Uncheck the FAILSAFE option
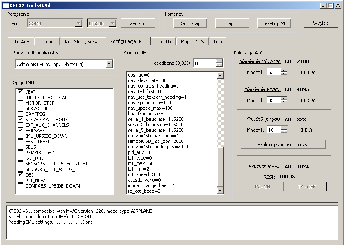344x245 pixels. pyautogui.click(x=20, y=131)
